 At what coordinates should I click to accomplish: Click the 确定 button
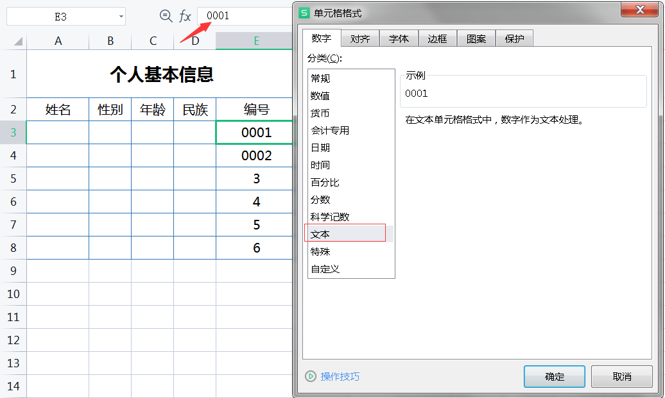[555, 376]
